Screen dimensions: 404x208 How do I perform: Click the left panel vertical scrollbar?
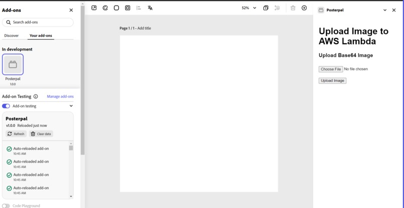click(x=82, y=79)
